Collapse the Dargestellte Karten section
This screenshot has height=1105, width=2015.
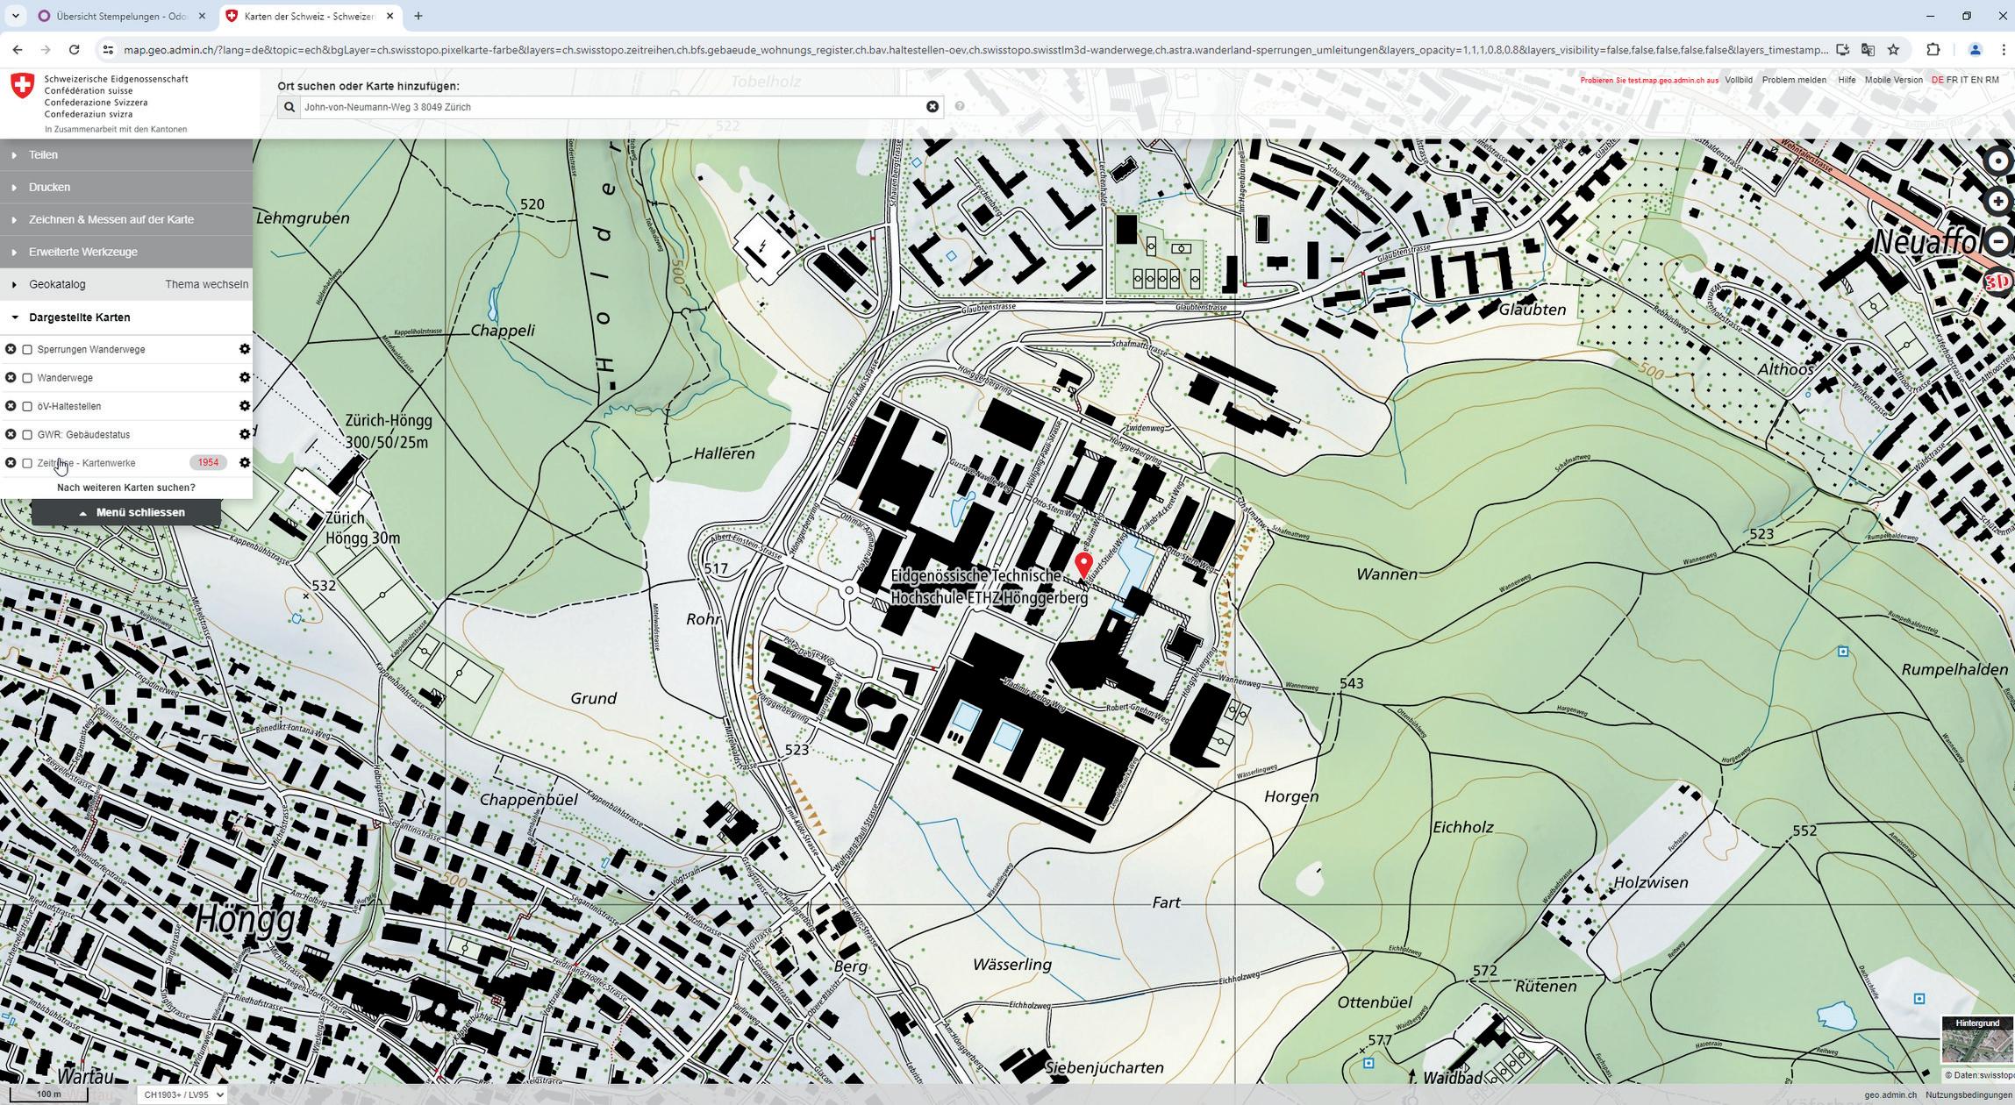click(79, 317)
